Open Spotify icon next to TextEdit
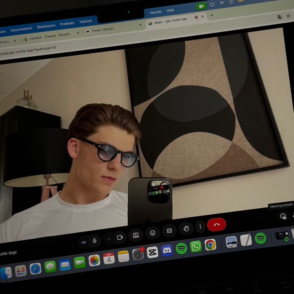Image resolution: width=294 pixels, height=294 pixels. point(261,238)
